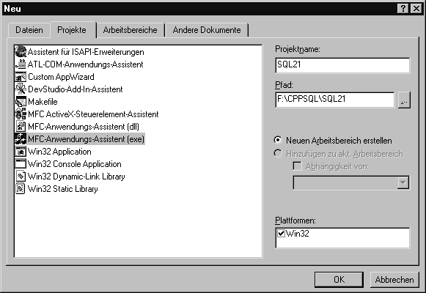Confirm with the OK button
The height and width of the screenshot is (293, 426).
339,279
